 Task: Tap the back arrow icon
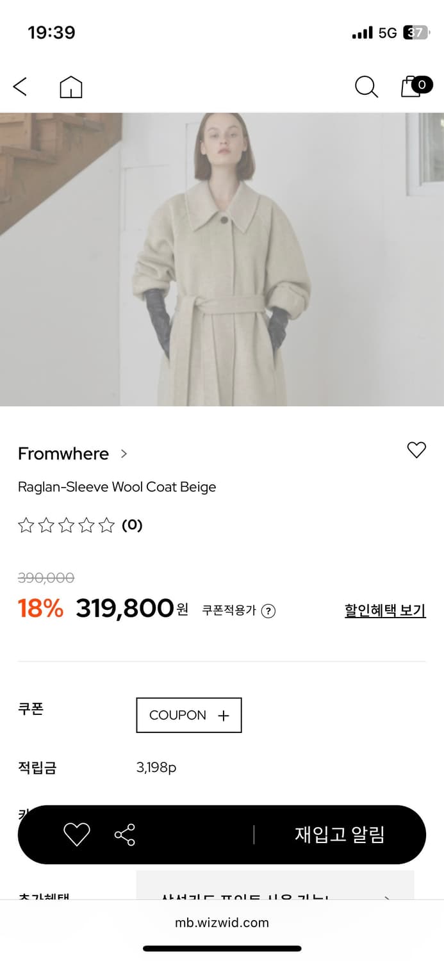click(x=21, y=86)
